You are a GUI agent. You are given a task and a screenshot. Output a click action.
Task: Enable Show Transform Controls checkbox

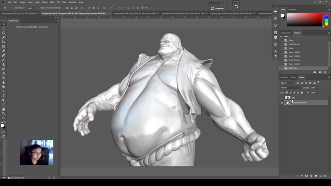click(40, 8)
